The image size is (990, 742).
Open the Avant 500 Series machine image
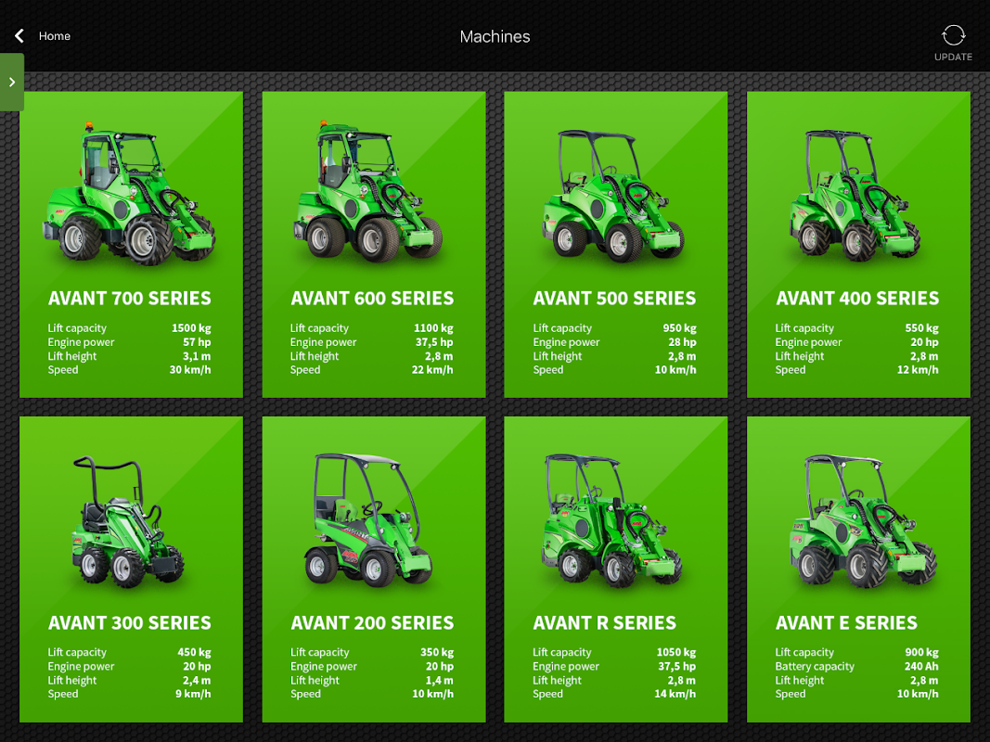click(x=613, y=196)
